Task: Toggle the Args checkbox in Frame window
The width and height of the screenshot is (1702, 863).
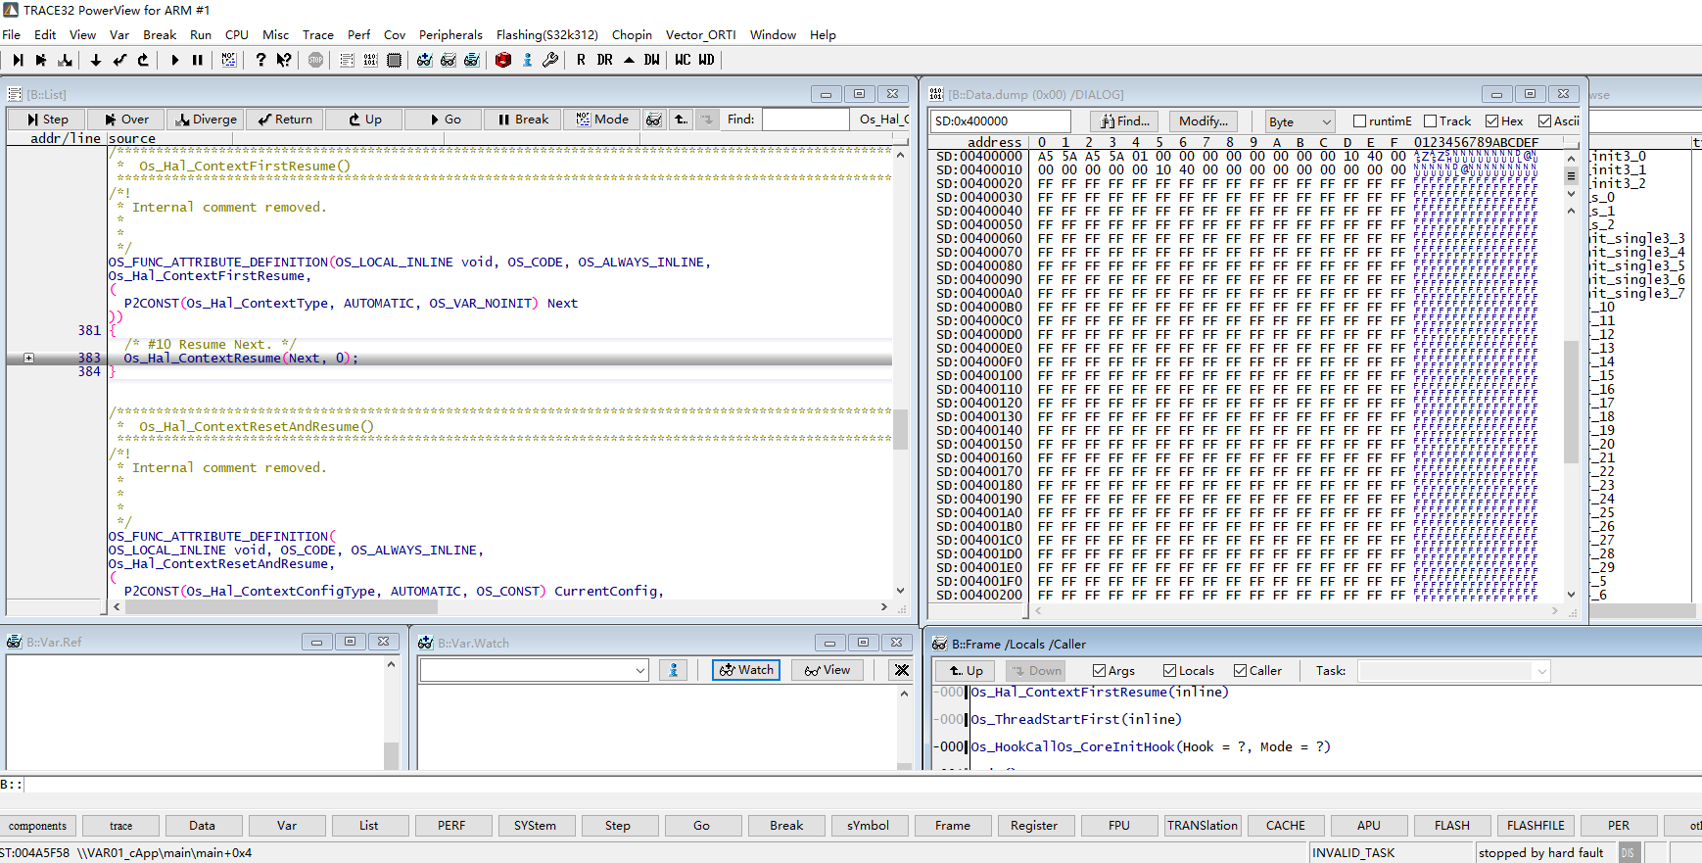Action: [x=1100, y=671]
